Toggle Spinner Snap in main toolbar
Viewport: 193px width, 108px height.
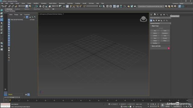(x=81, y=6)
